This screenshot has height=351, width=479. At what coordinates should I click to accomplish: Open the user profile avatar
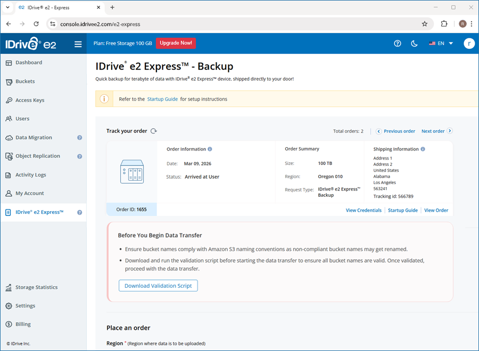469,43
